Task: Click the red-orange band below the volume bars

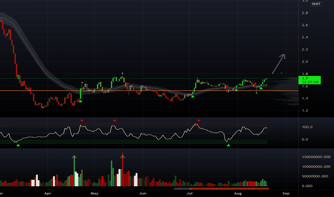Action: click(229, 189)
